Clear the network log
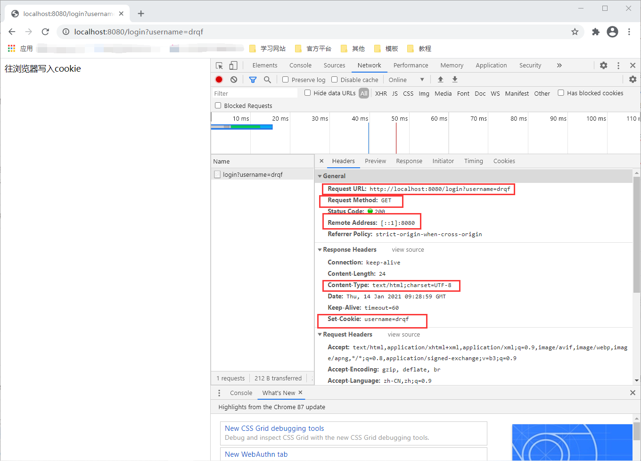Viewport: 641px width, 461px height. (x=234, y=80)
